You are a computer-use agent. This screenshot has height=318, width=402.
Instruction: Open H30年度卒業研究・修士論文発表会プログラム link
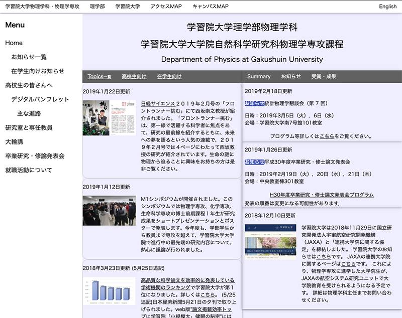tap(322, 195)
